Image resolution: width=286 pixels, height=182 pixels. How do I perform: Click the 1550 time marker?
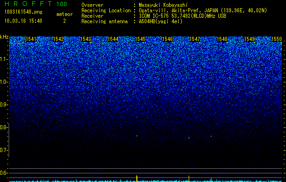click(277, 39)
